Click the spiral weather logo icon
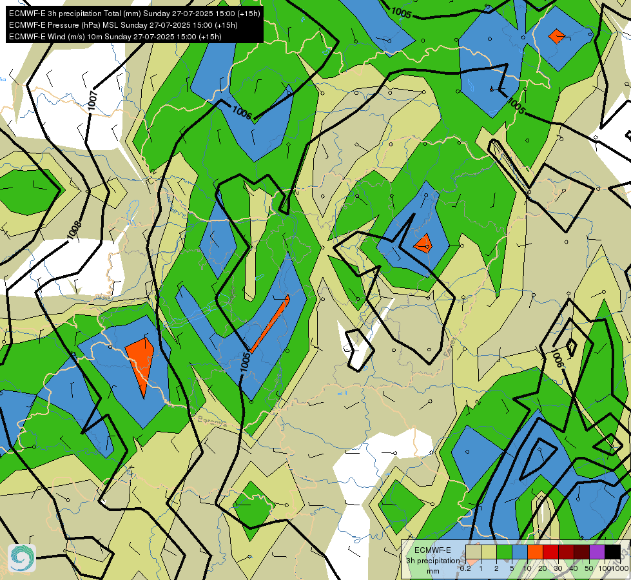The width and height of the screenshot is (631, 580). click(x=22, y=558)
